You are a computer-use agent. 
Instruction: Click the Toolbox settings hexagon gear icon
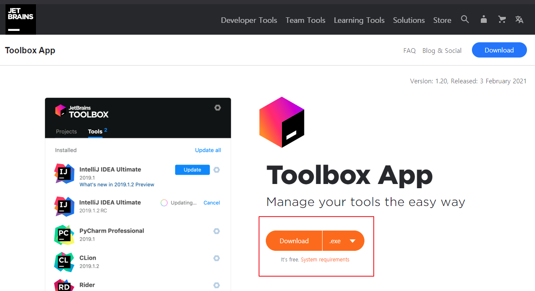[218, 107]
